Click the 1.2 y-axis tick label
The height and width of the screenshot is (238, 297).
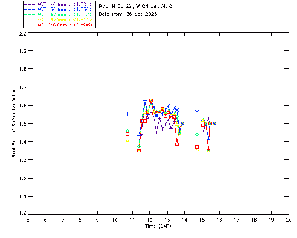pyautogui.click(x=23, y=178)
